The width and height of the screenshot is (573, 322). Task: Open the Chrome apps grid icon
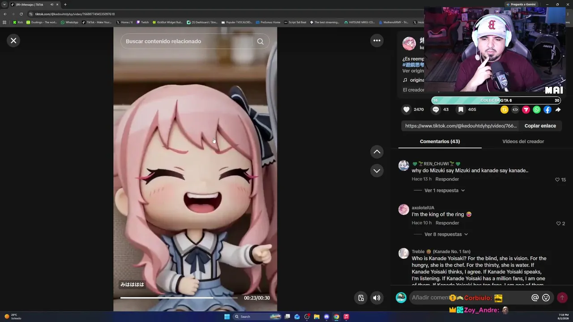coord(4,22)
